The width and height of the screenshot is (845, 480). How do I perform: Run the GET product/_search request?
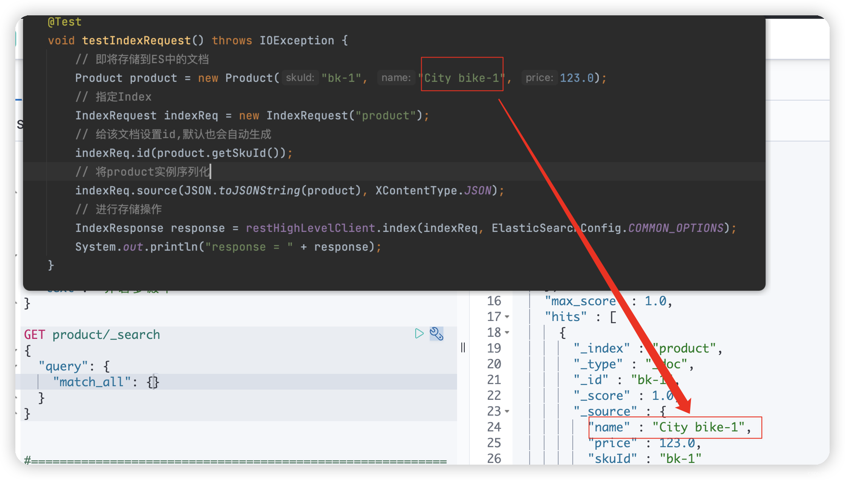pyautogui.click(x=419, y=334)
